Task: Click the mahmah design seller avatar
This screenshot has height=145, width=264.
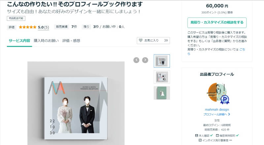Action: (216, 93)
